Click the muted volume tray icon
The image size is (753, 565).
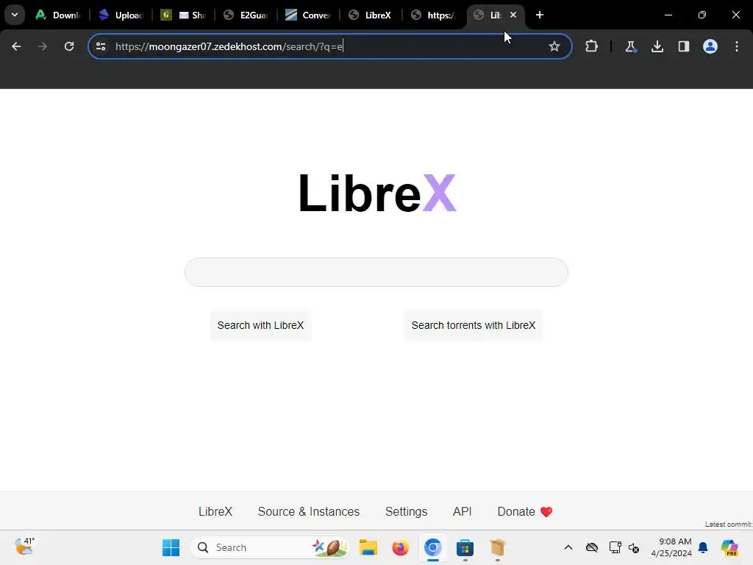[634, 547]
